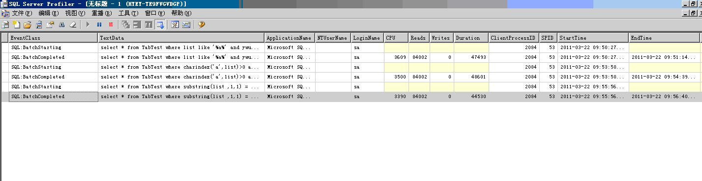
Task: Open the 窗口(W) menu
Action: [155, 13]
